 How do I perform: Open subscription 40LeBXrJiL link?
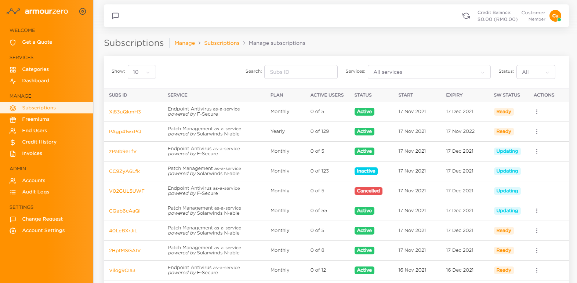coord(123,231)
